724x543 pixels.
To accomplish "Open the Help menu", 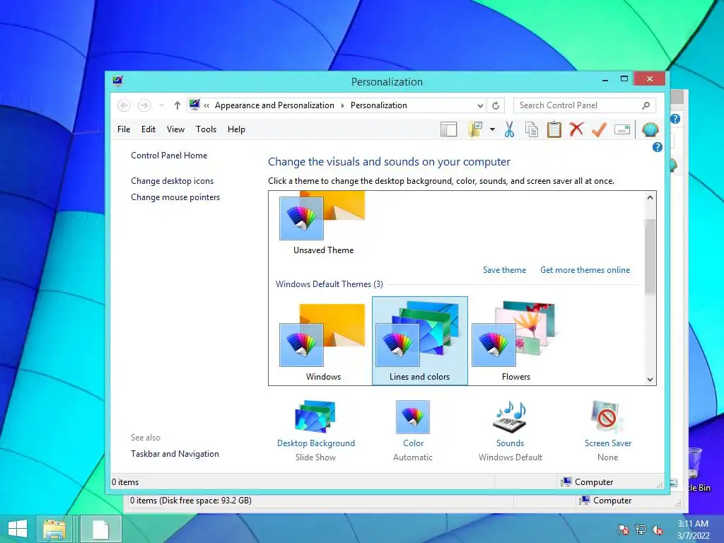I will [236, 129].
